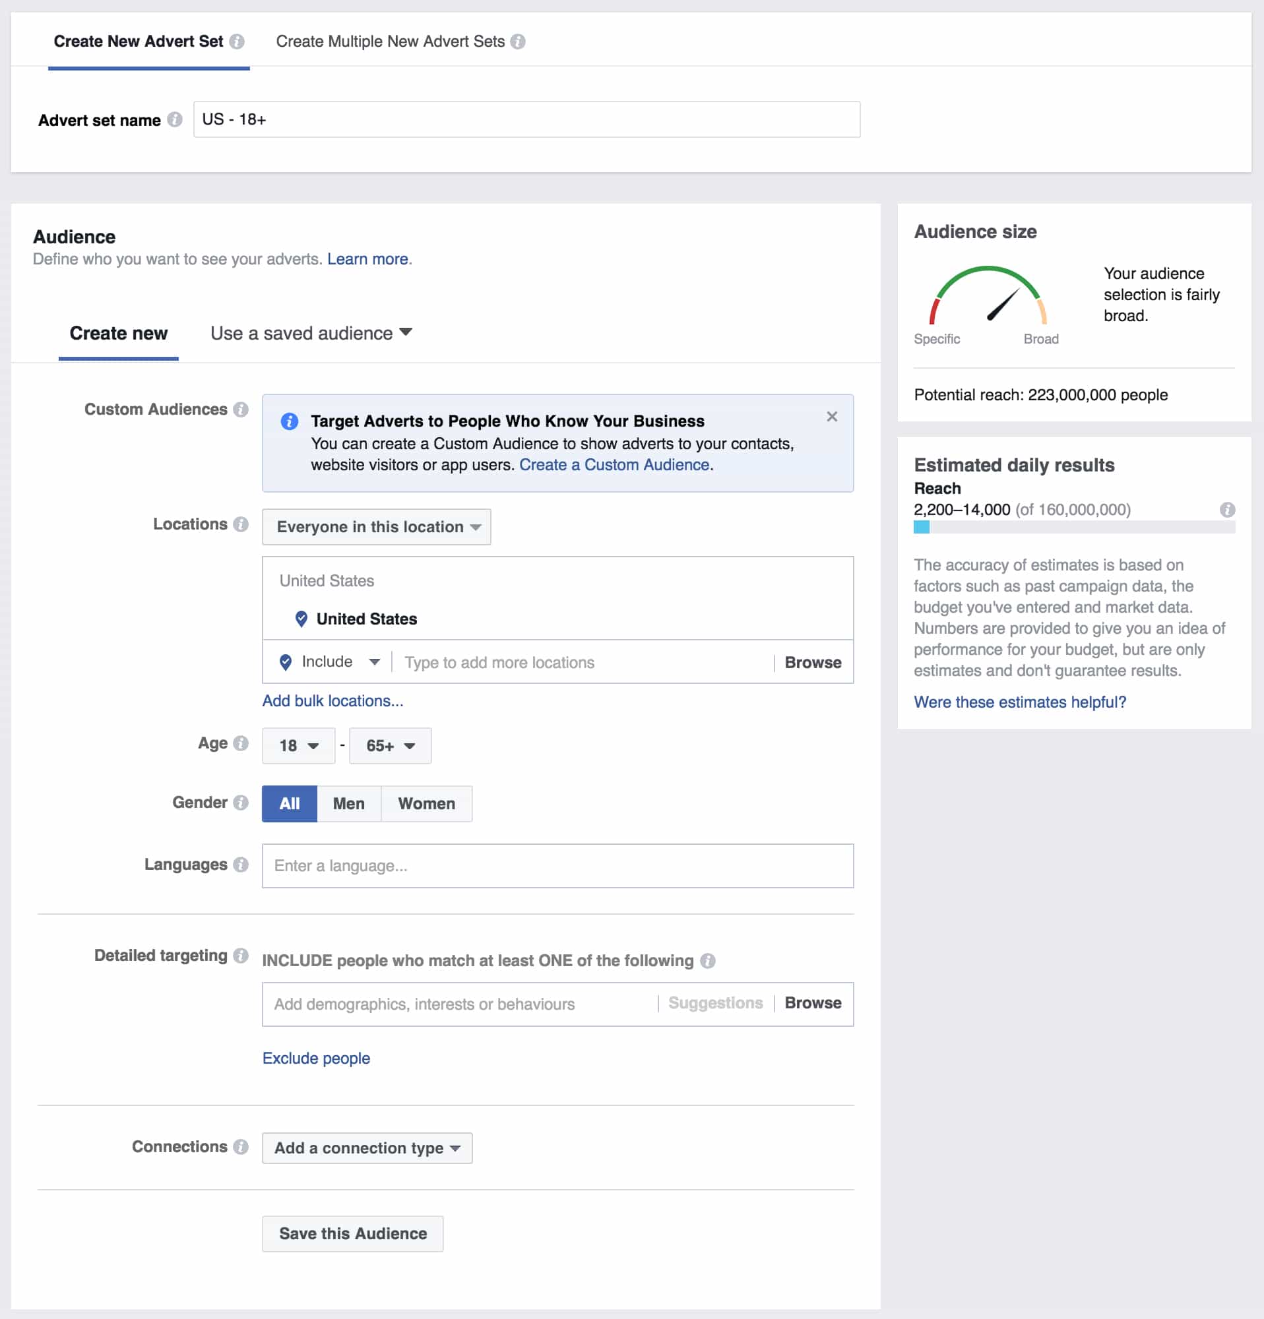The image size is (1264, 1319).
Task: Click info icon after INCLUDE people who match text
Action: 707,961
